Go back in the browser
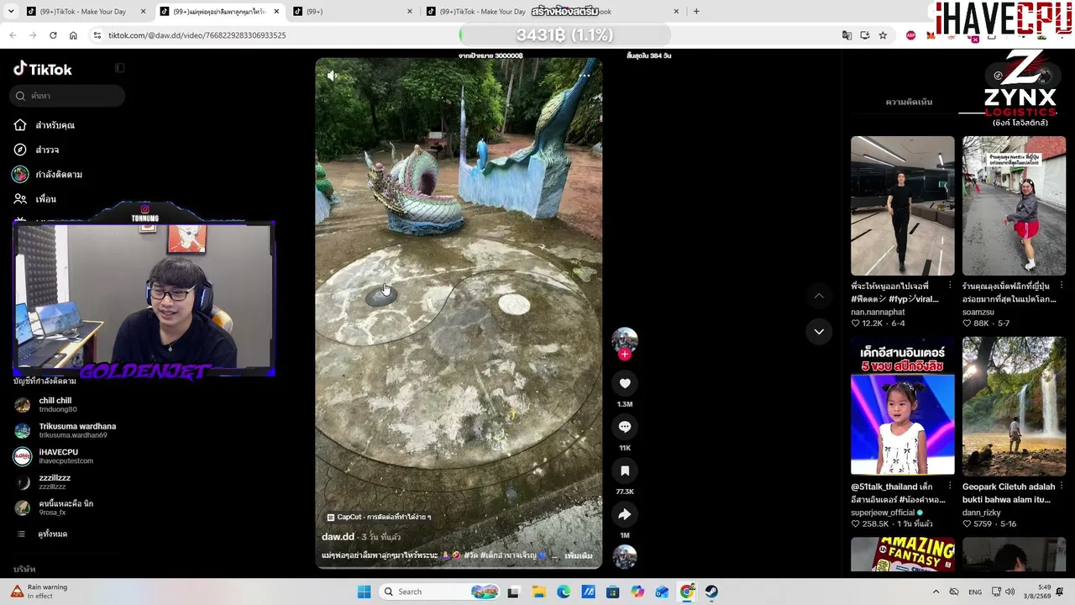 tap(13, 35)
